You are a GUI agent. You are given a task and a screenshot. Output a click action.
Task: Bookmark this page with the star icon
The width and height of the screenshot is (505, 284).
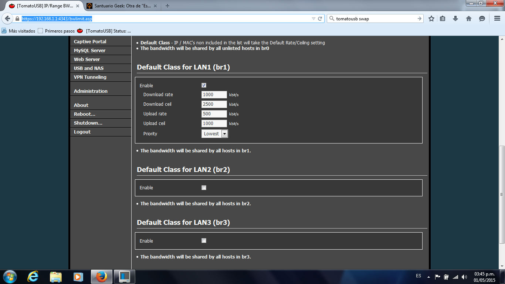(431, 18)
